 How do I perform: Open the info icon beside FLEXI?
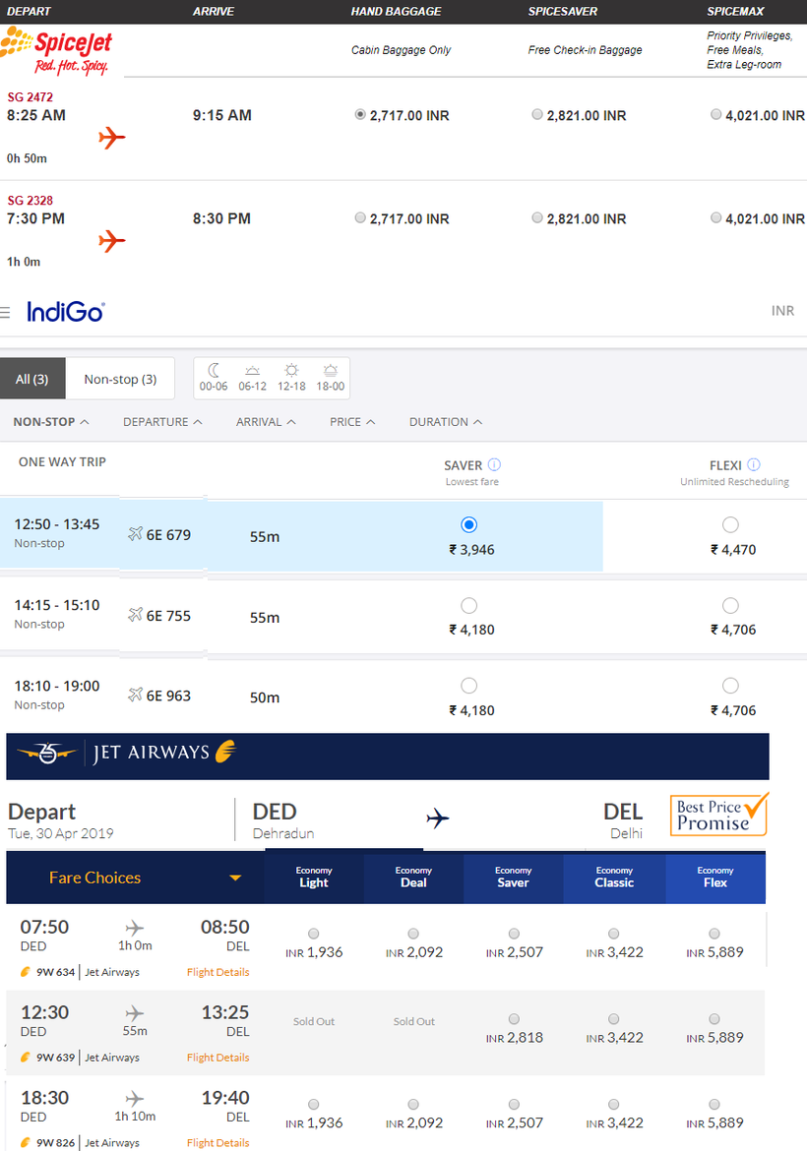click(x=754, y=464)
